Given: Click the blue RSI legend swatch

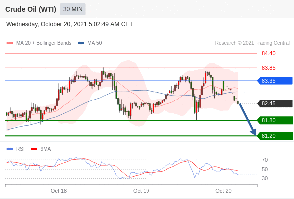Looking at the screenshot, I should [x=10, y=149].
